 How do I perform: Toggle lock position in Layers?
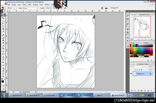coord(139,70)
